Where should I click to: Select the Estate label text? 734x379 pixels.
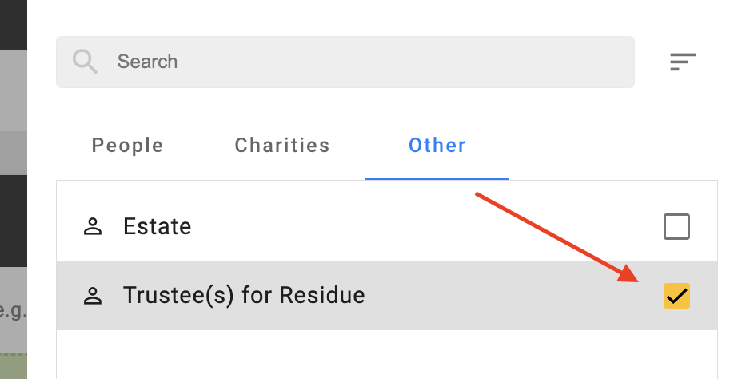click(x=158, y=226)
